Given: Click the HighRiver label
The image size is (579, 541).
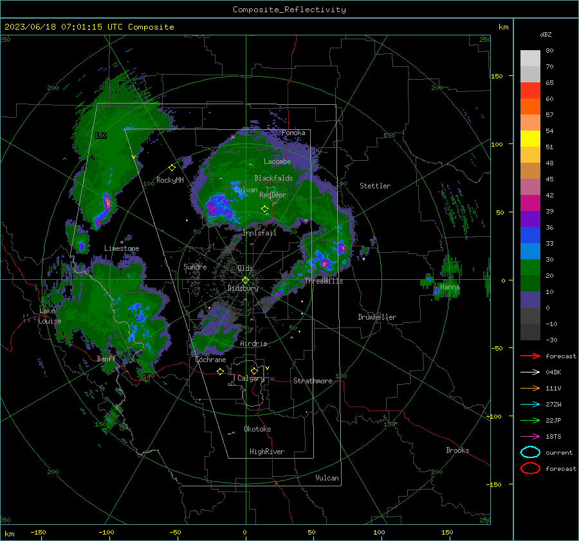Looking at the screenshot, I should click(x=267, y=452).
